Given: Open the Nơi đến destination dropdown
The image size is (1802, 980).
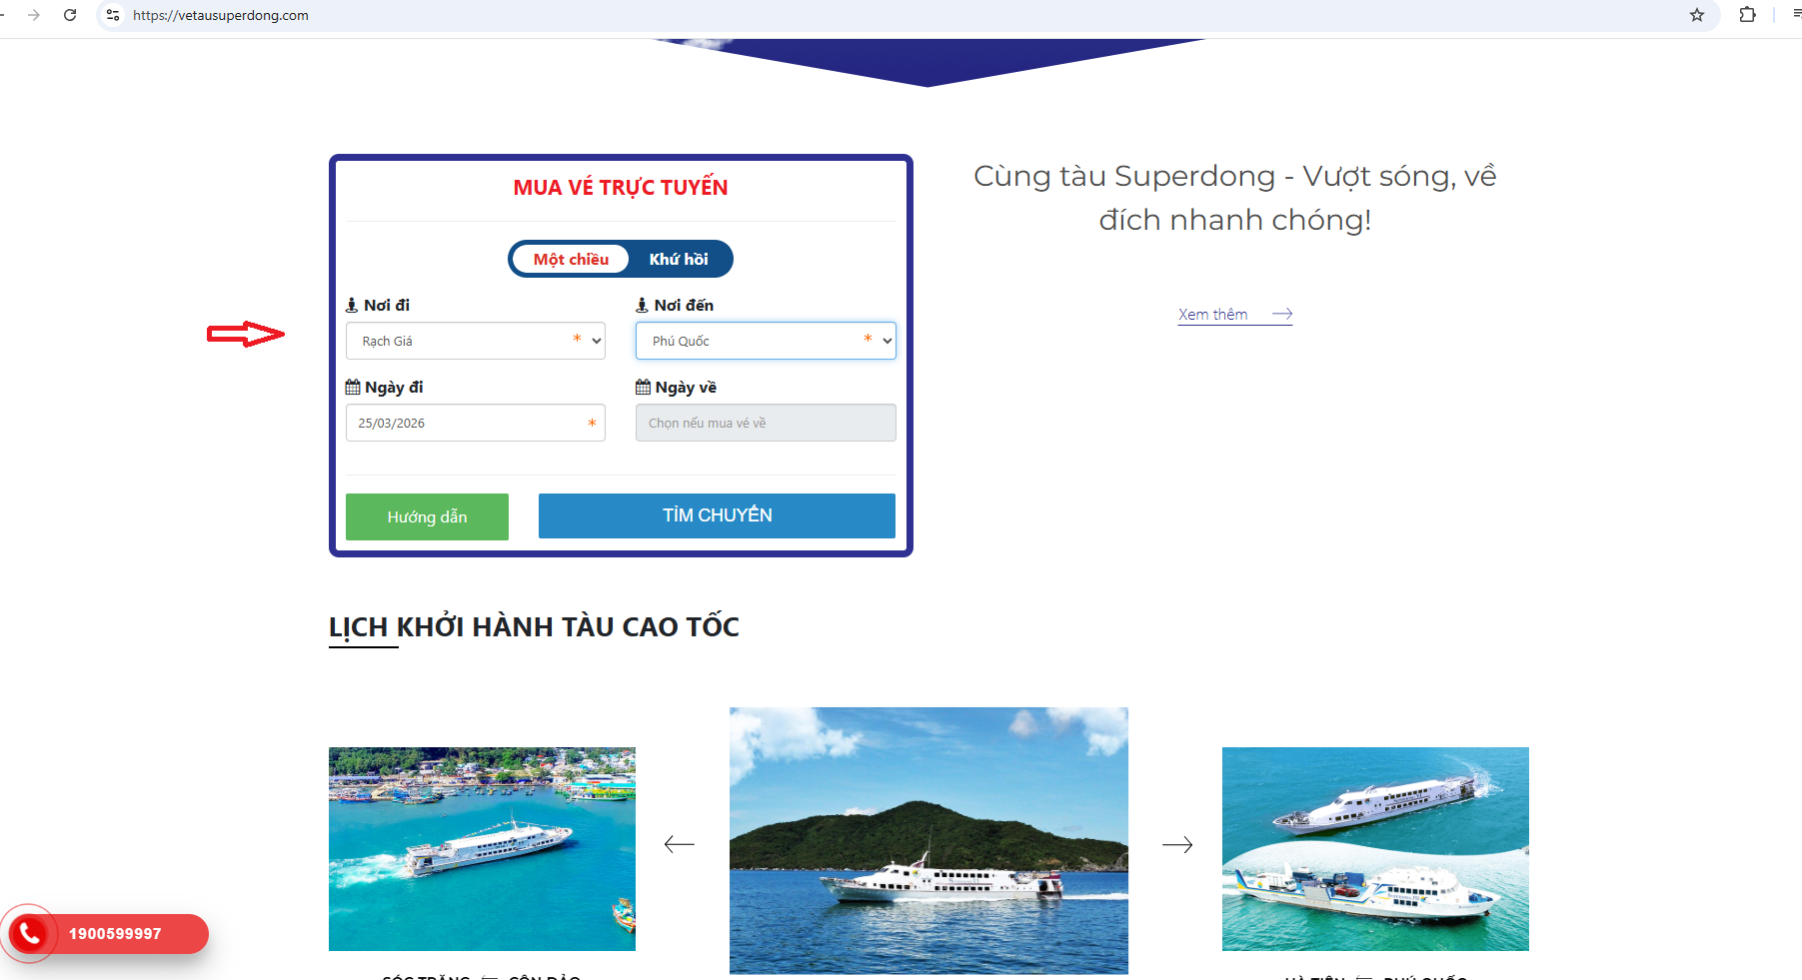Looking at the screenshot, I should coord(766,341).
